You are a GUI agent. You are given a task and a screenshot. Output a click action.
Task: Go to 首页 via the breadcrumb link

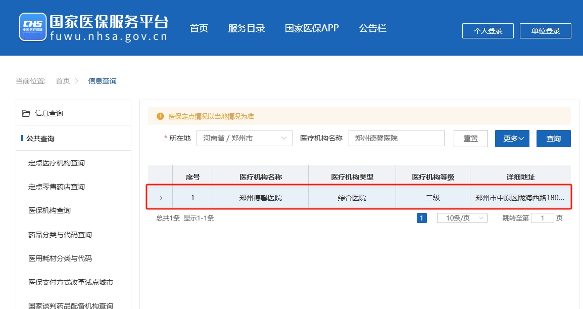(63, 80)
